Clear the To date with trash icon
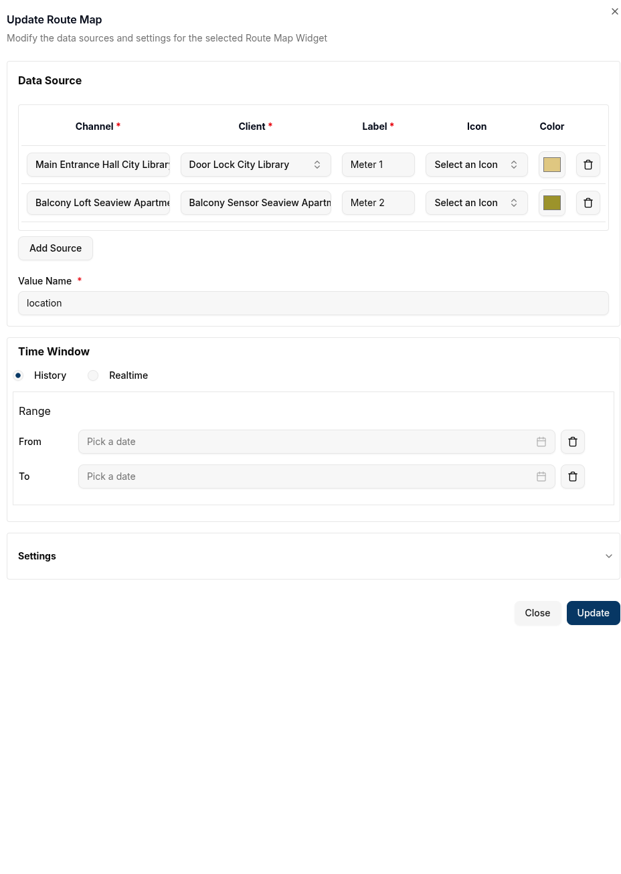 572,476
